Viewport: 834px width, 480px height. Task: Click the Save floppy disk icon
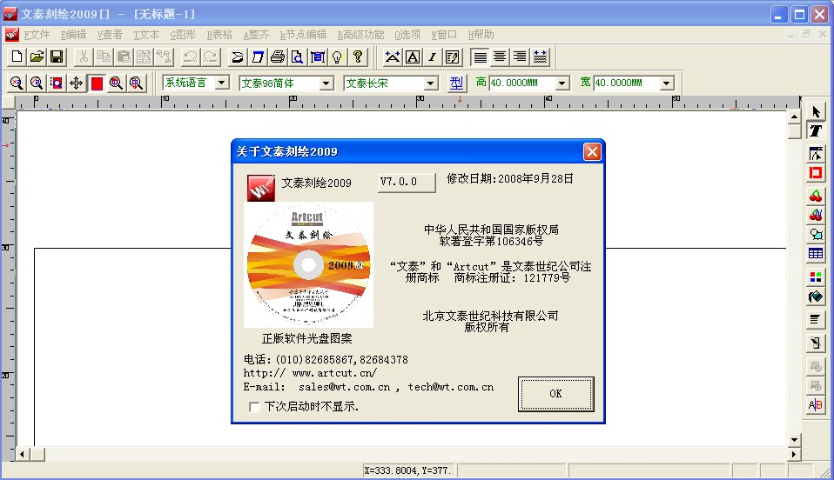tap(57, 57)
